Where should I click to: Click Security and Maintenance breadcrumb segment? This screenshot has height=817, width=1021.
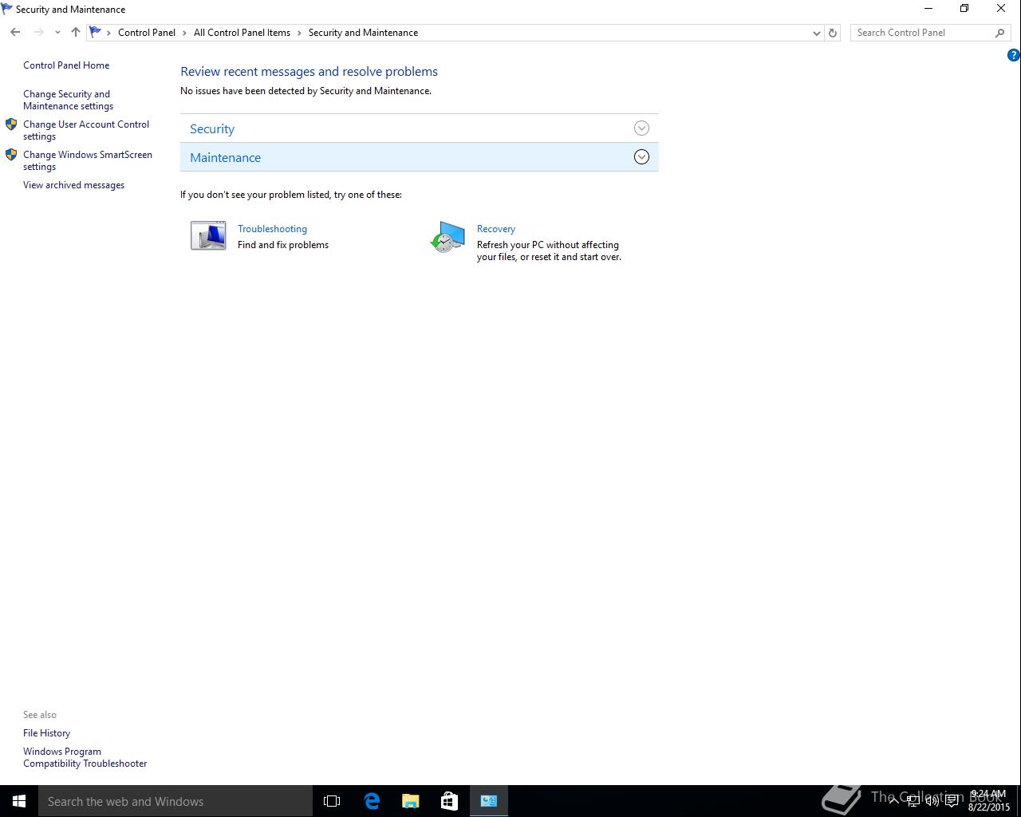pos(363,33)
